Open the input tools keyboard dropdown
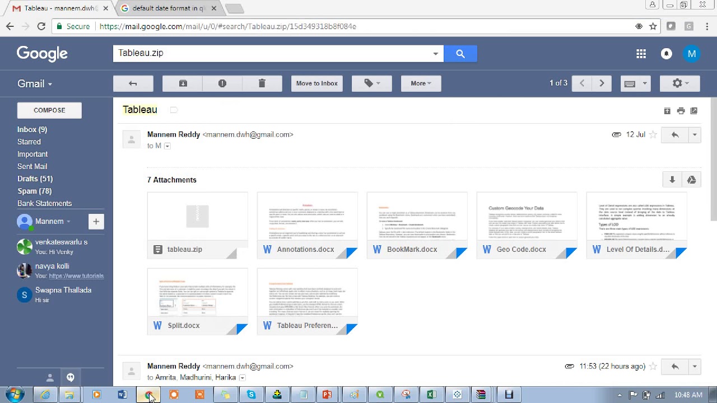This screenshot has height=403, width=717. 635,83
